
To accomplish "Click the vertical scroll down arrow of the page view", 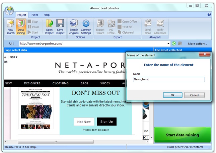I will coord(151,138).
